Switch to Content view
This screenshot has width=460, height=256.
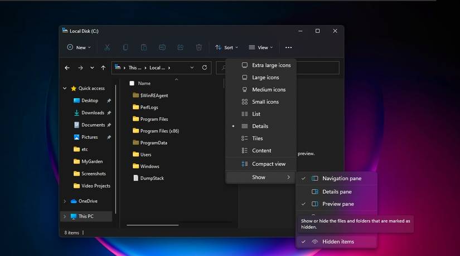(261, 151)
